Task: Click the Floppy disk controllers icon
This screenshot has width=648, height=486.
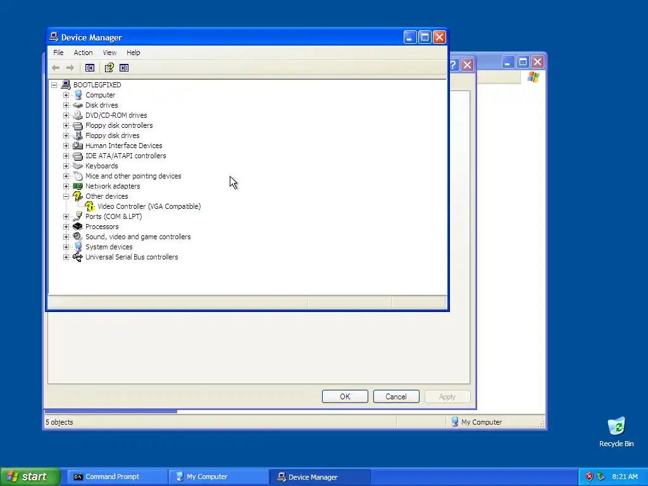Action: click(78, 125)
